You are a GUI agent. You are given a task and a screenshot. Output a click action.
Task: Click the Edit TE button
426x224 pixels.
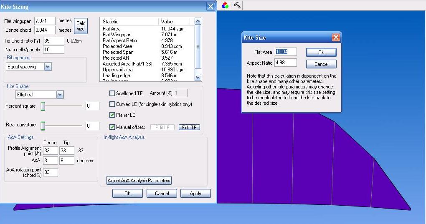click(x=189, y=128)
